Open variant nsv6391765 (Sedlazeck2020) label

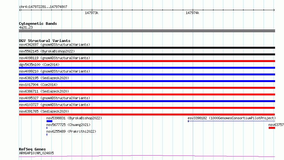44,111
